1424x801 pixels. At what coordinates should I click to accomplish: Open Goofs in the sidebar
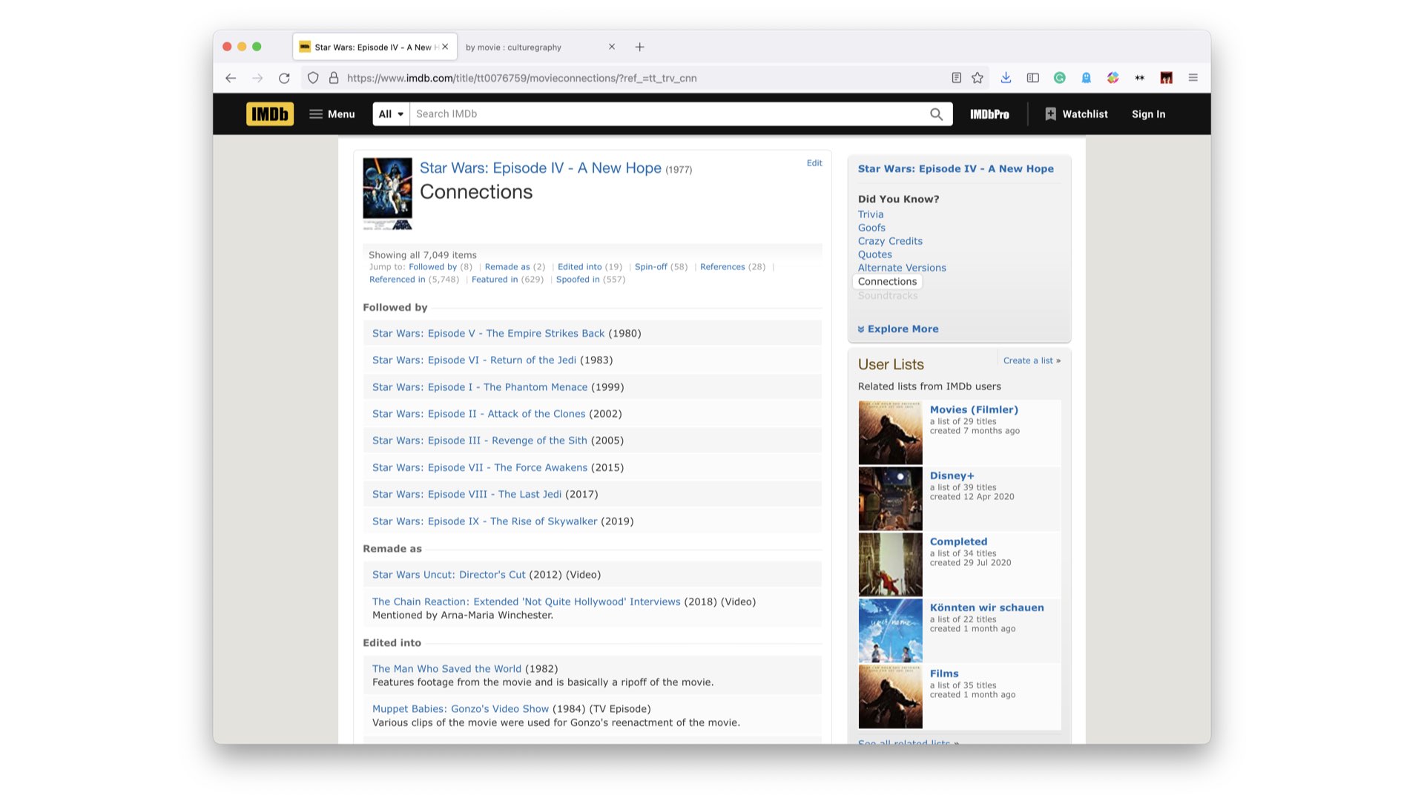(x=871, y=228)
